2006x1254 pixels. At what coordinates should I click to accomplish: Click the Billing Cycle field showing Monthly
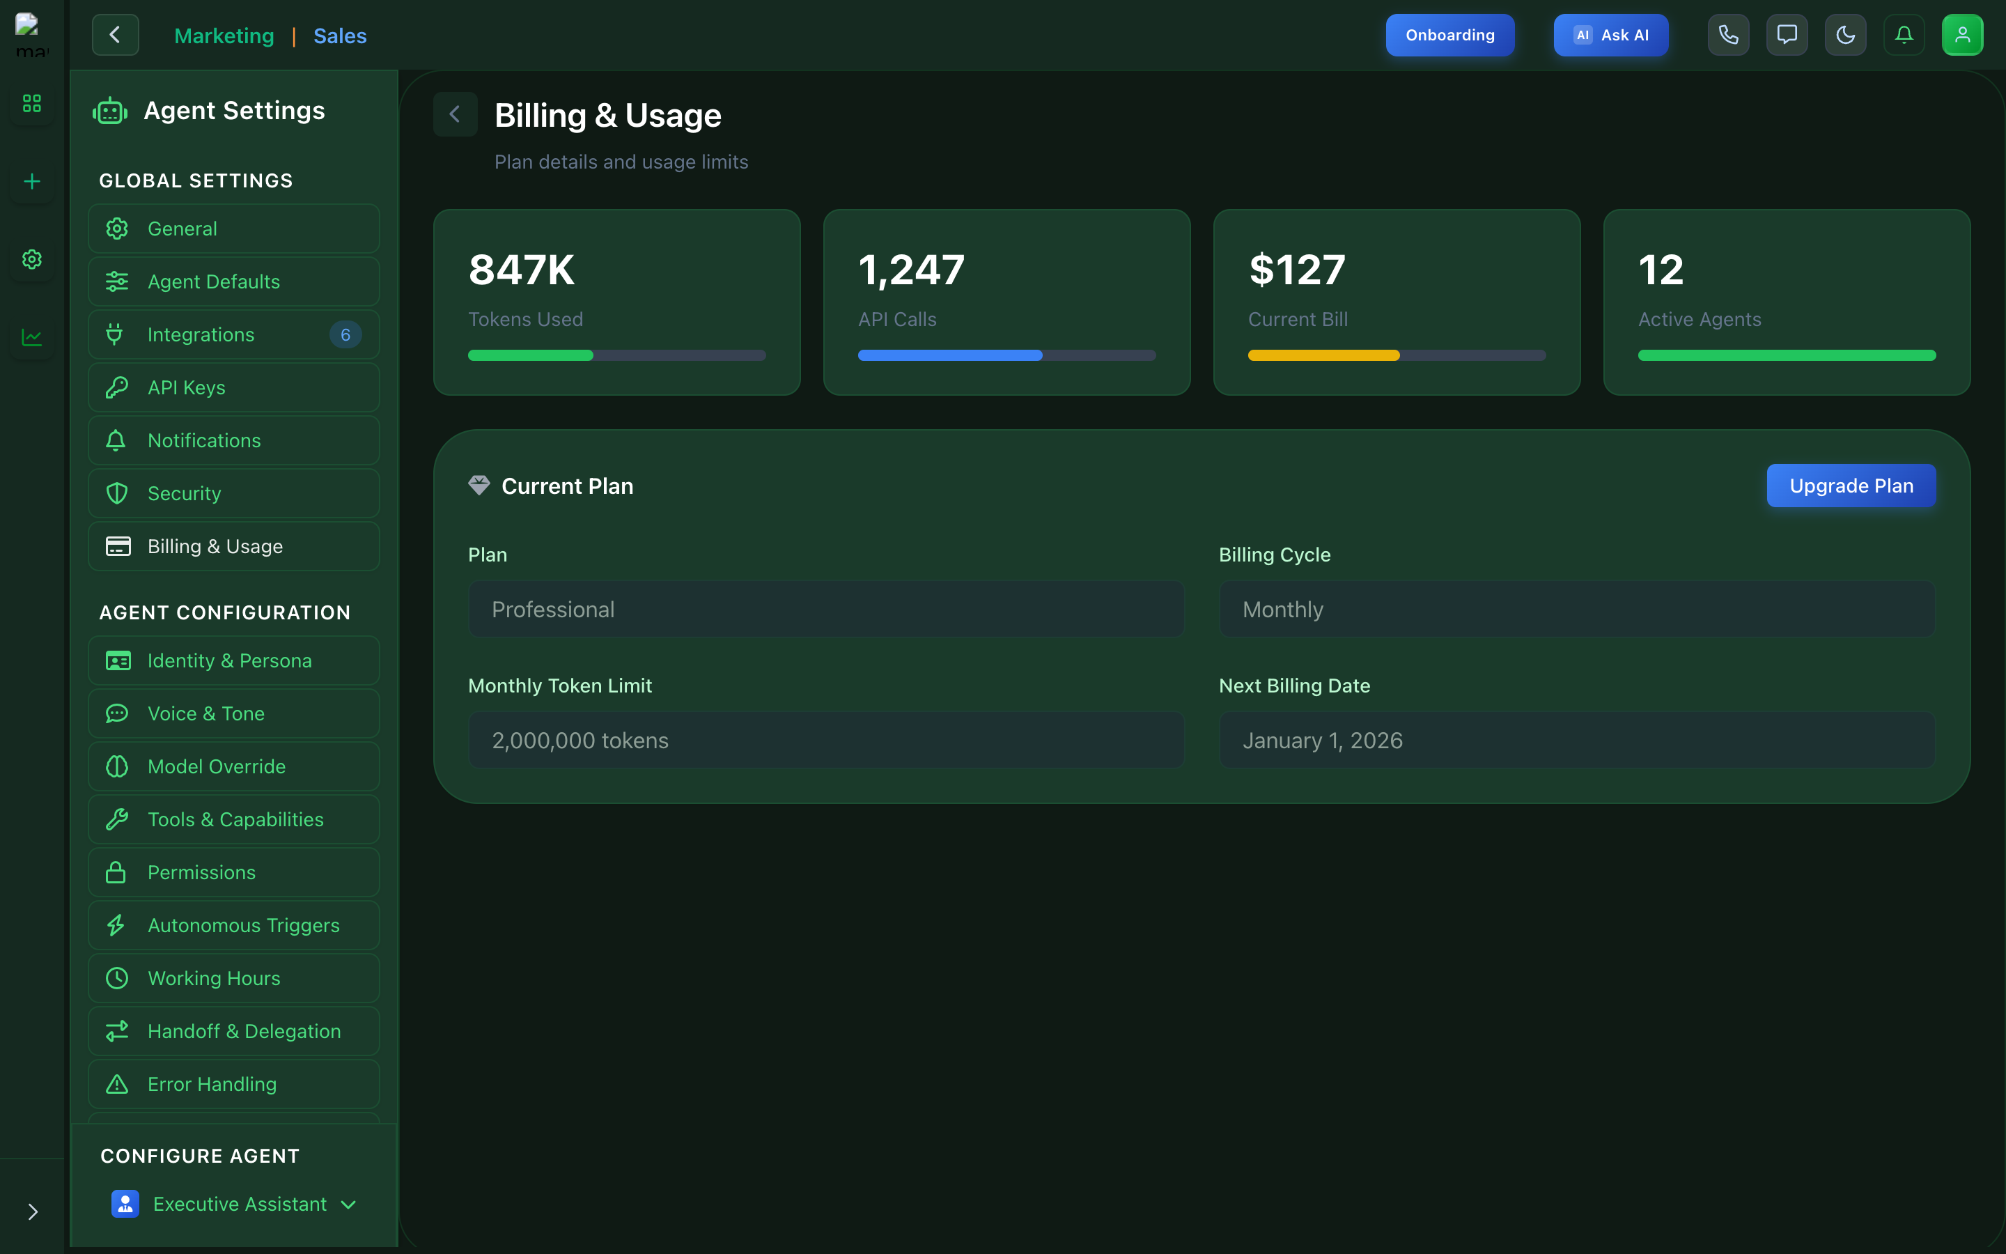coord(1577,610)
